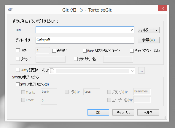Toggle the ユーザー名(N): checkbox
Screen dimensions: 175x128
[x=109, y=100]
